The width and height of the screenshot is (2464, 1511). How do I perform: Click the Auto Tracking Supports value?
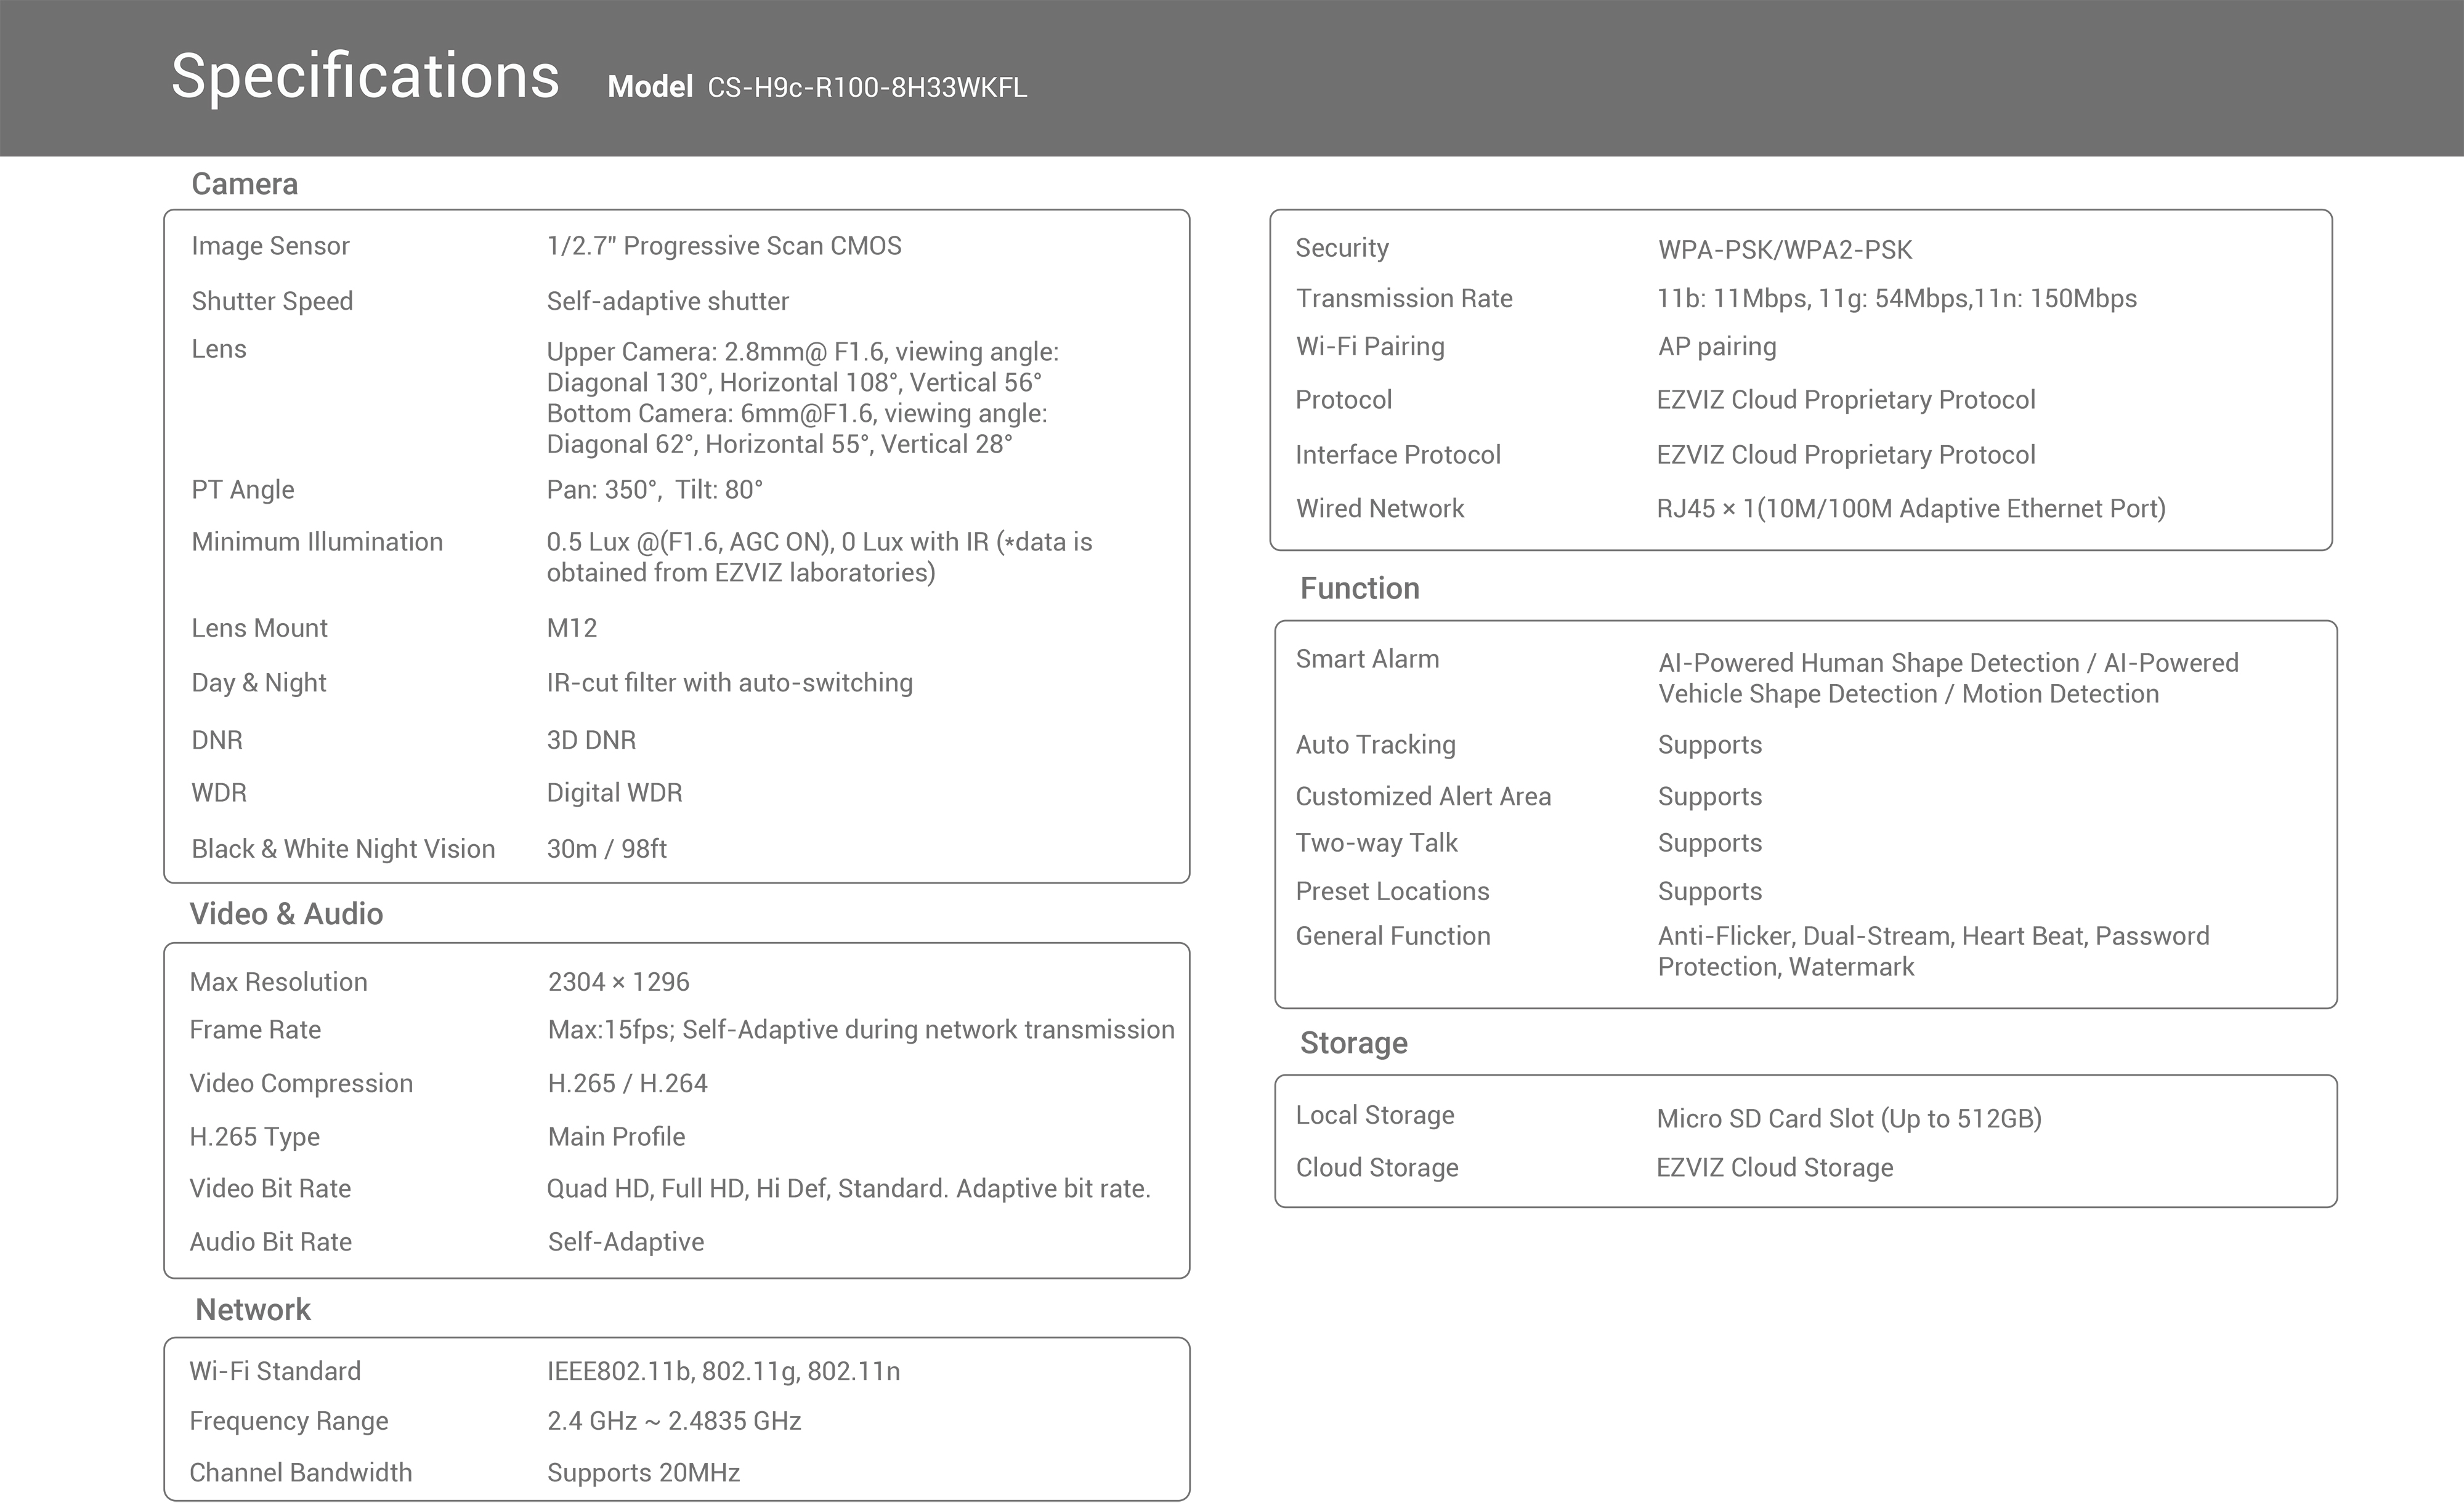coord(1709,744)
